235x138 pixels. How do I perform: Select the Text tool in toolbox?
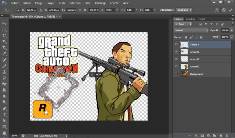(4, 114)
